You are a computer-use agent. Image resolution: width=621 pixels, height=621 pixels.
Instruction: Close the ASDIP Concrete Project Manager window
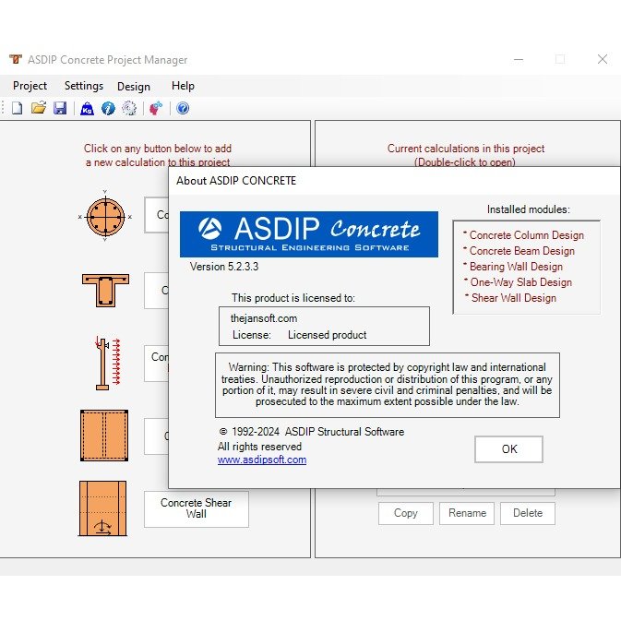coord(603,59)
